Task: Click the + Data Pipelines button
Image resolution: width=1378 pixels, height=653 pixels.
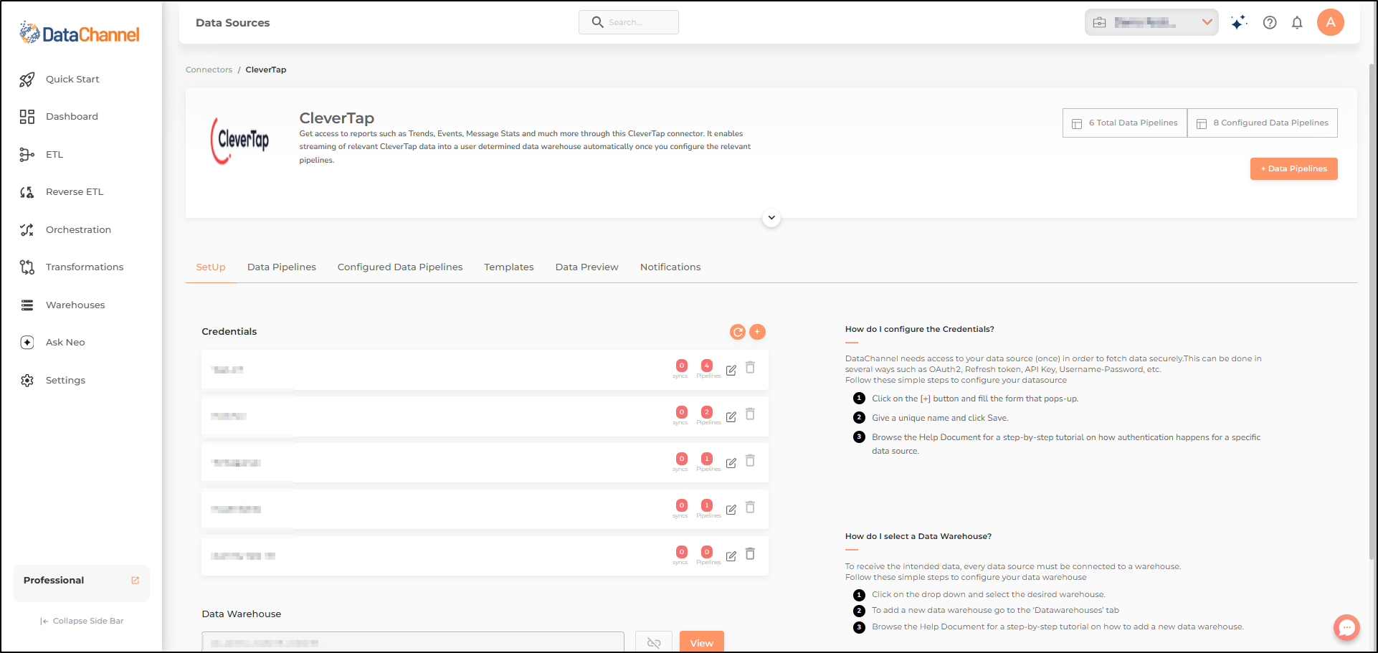Action: point(1294,169)
